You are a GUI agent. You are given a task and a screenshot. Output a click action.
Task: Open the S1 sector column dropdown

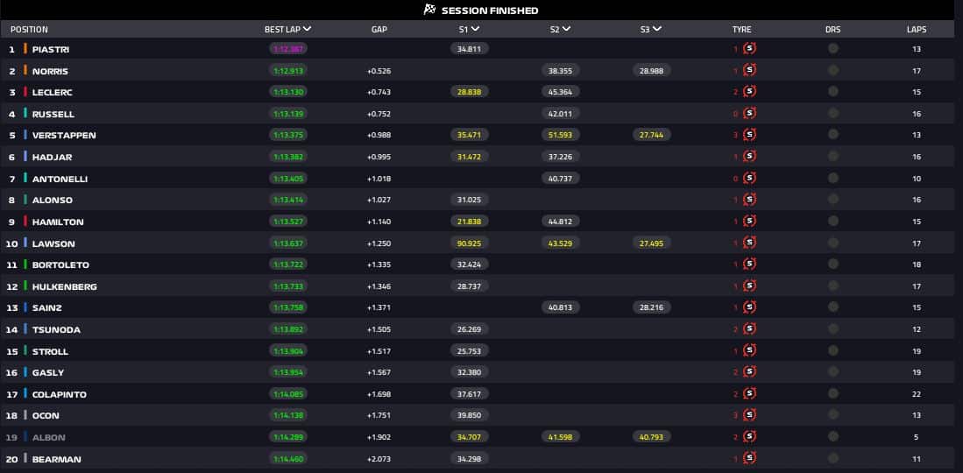click(475, 29)
